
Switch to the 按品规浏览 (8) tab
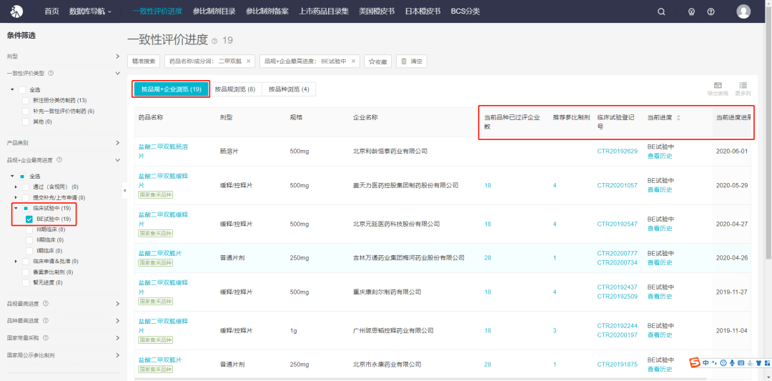pyautogui.click(x=235, y=89)
